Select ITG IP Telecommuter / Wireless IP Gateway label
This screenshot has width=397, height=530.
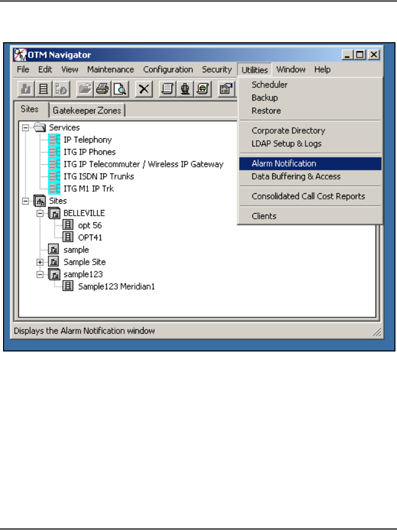(144, 164)
